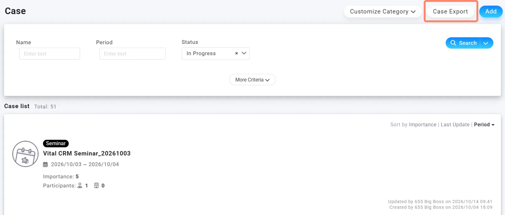Clear the In Progress status selection
505x215 pixels.
click(237, 53)
